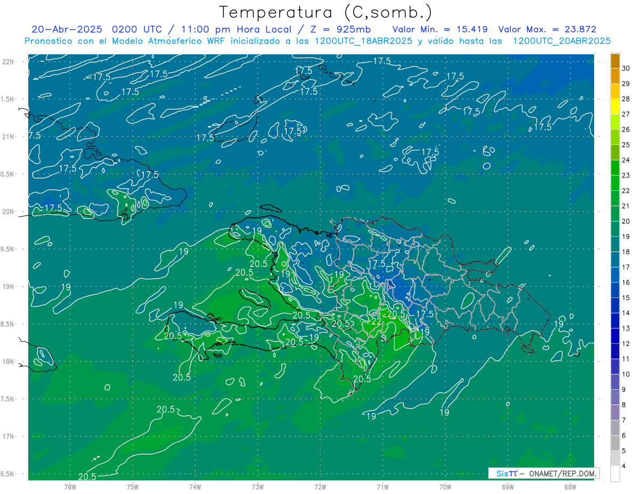Click the '20-Abr-2025' date text

point(67,29)
